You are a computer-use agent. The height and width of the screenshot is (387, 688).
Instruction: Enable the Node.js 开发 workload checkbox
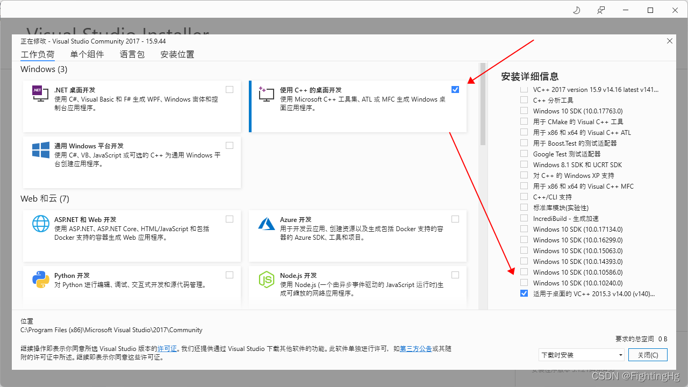(x=455, y=275)
